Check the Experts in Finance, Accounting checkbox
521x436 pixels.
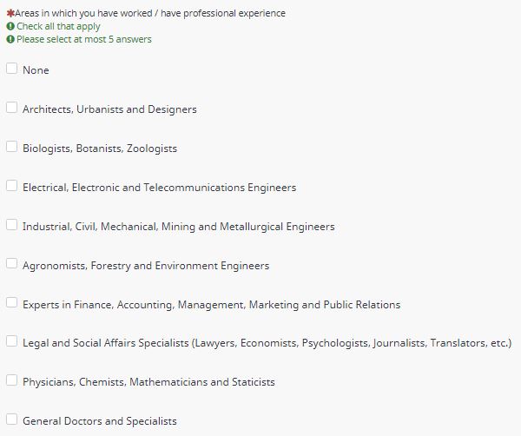tap(11, 302)
